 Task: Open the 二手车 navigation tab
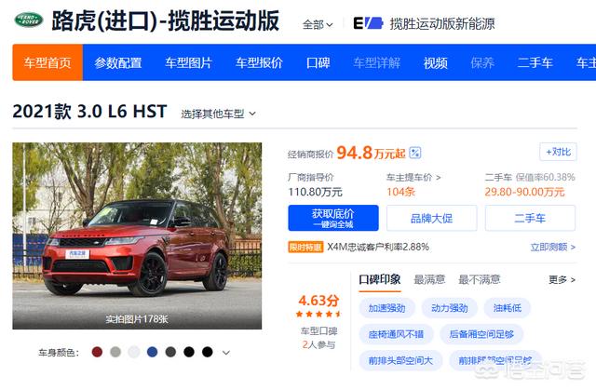(535, 62)
